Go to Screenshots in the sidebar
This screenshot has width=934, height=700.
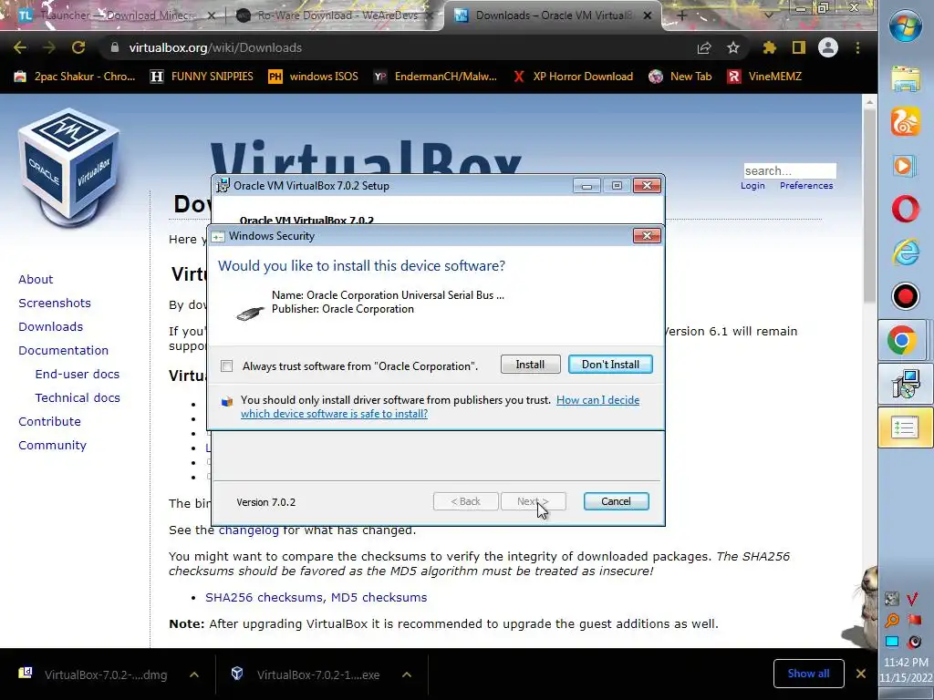pos(55,303)
